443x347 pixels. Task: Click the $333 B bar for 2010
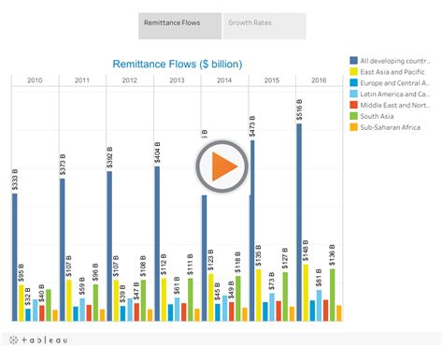click(x=15, y=257)
